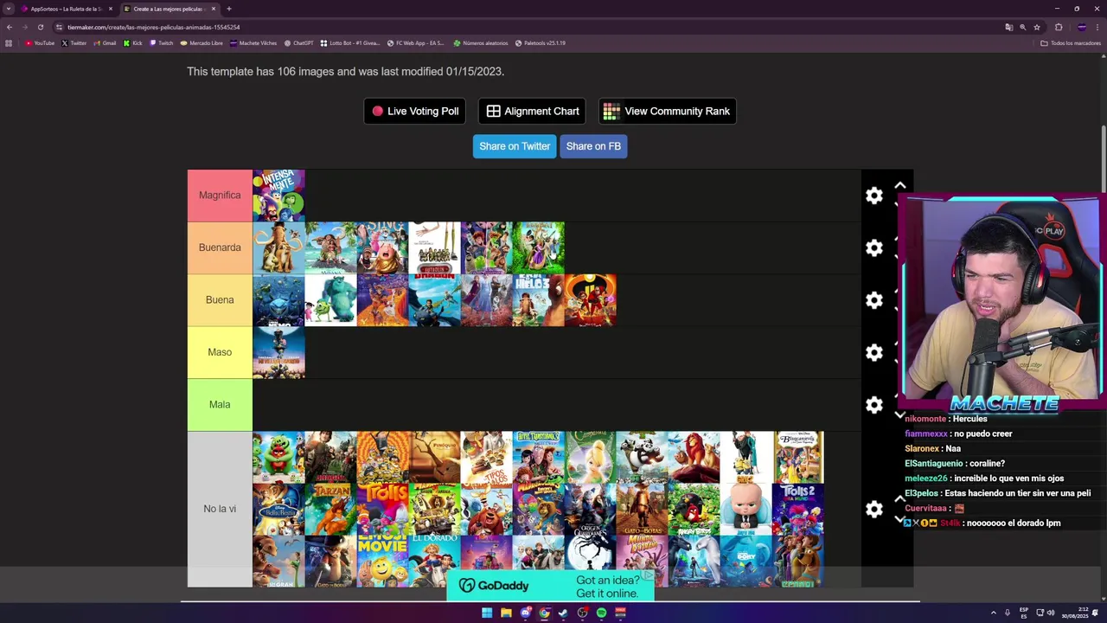Open the tab search dropdown in Chrome
This screenshot has height=623, width=1107.
9,9
